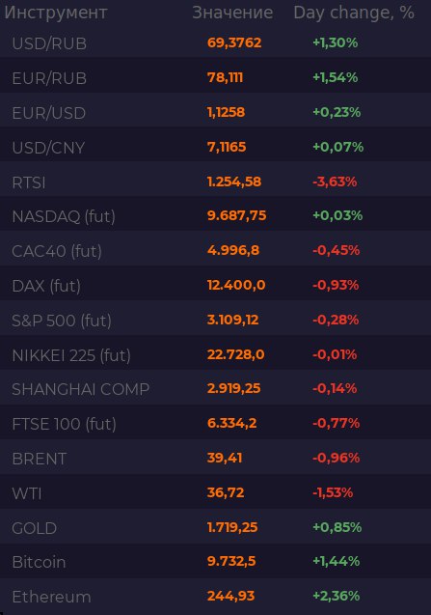Open the DAX (fut) instrument
This screenshot has width=431, height=615.
pos(216,286)
